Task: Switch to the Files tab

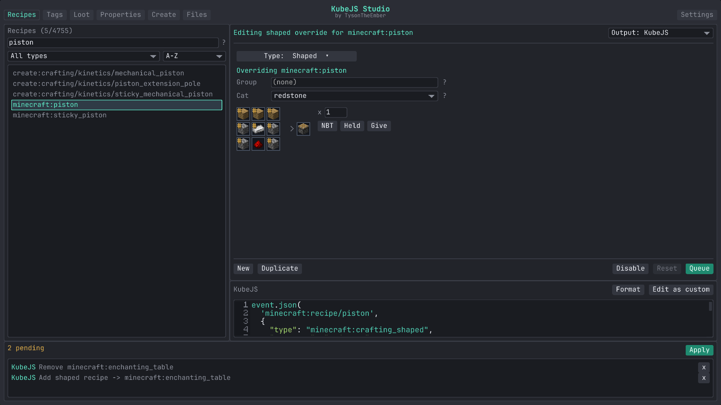Action: point(197,15)
